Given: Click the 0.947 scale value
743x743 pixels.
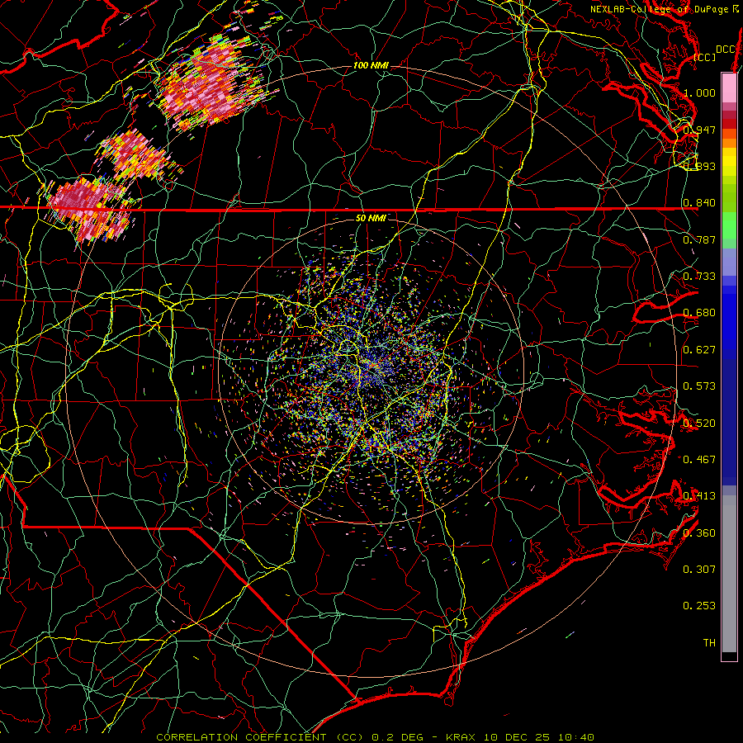Looking at the screenshot, I should (x=699, y=130).
